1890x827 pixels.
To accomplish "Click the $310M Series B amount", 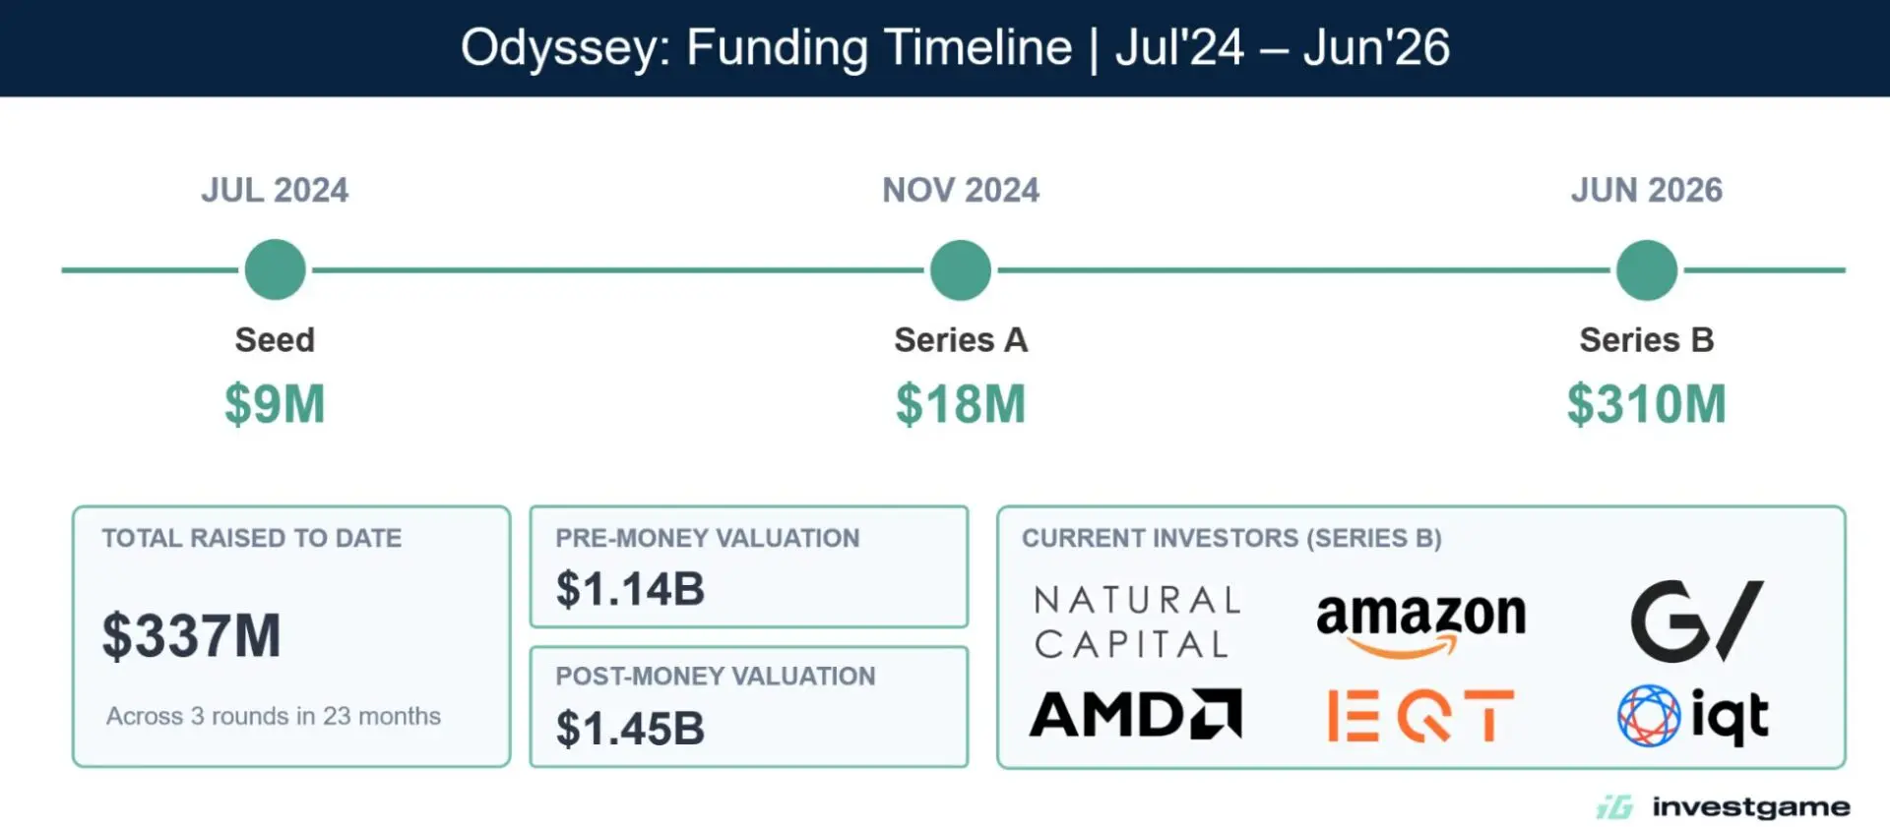I will (1647, 404).
